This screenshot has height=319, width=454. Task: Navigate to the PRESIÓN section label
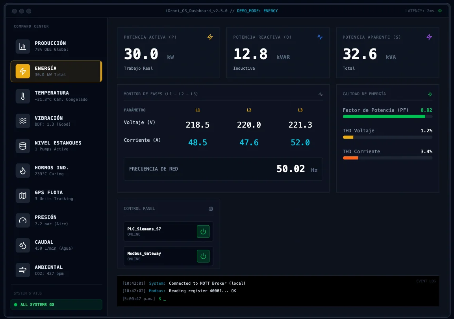(46, 217)
